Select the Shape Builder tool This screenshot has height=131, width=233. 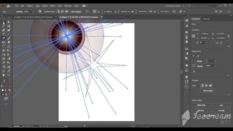coord(3,55)
